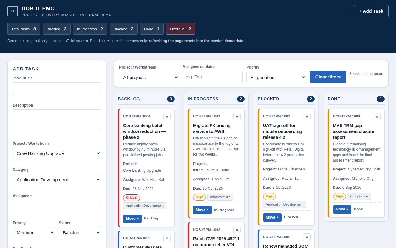Click the Renew managed SOC card title
This screenshot has width=396, height=248.
[285, 246]
